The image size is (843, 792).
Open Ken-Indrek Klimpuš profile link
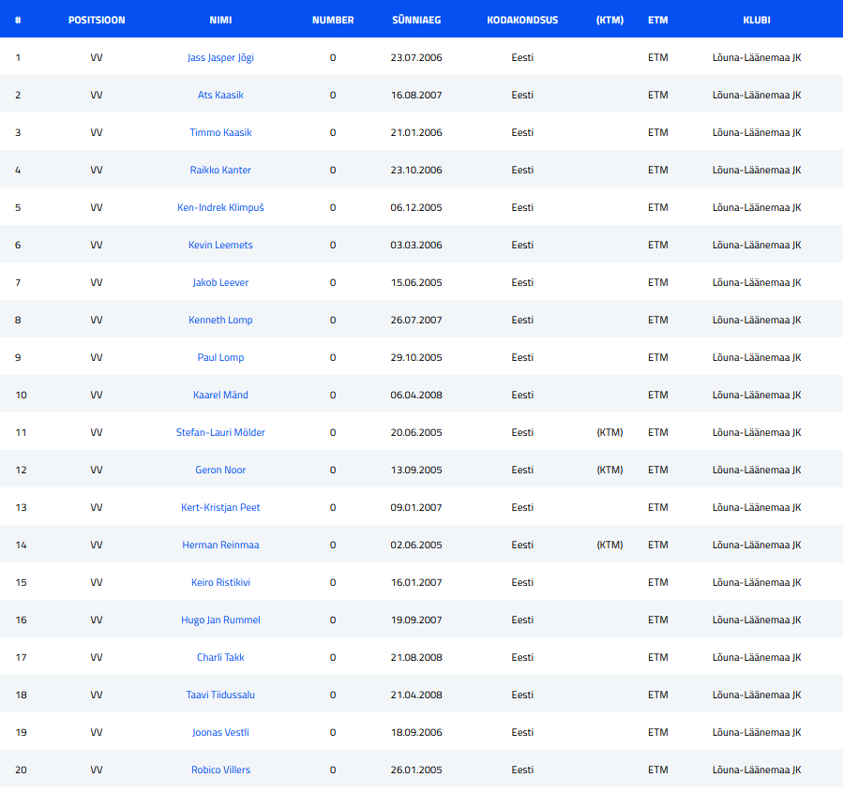pyautogui.click(x=220, y=207)
